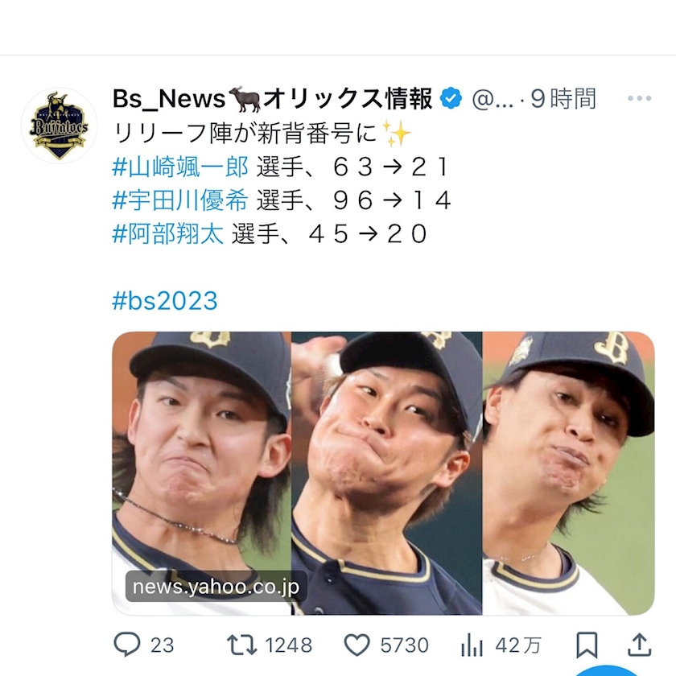Like the tweet with the heart icon
Image resolution: width=676 pixels, height=676 pixels.
pos(357,645)
